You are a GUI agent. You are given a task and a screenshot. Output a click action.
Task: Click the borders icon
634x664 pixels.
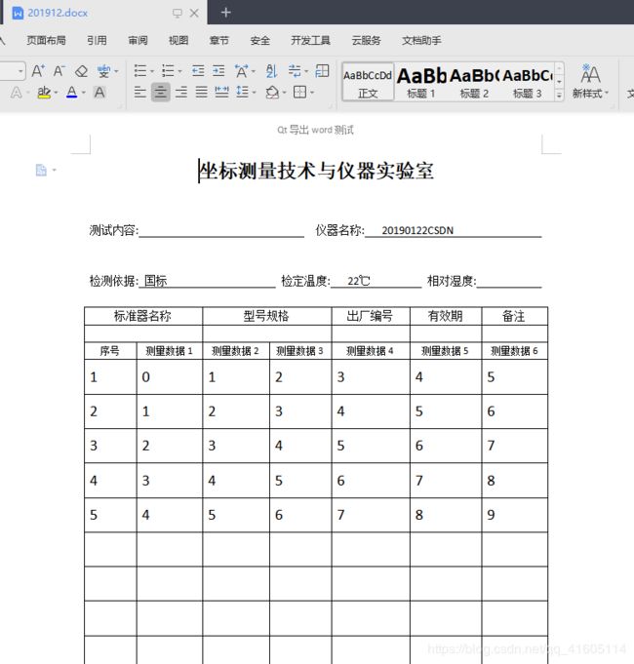coord(299,92)
